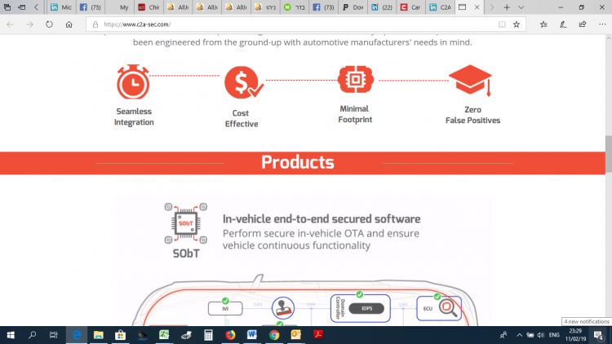Open a new tab with plus button

[x=507, y=7]
